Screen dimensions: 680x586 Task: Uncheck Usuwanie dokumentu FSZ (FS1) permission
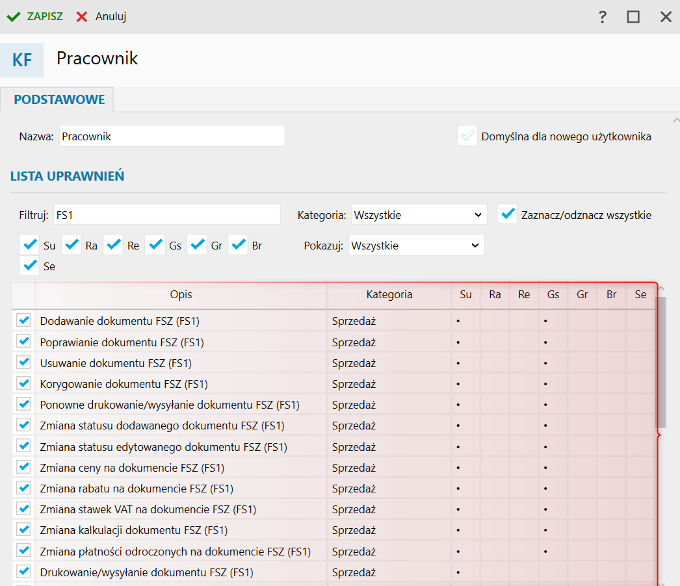[23, 362]
